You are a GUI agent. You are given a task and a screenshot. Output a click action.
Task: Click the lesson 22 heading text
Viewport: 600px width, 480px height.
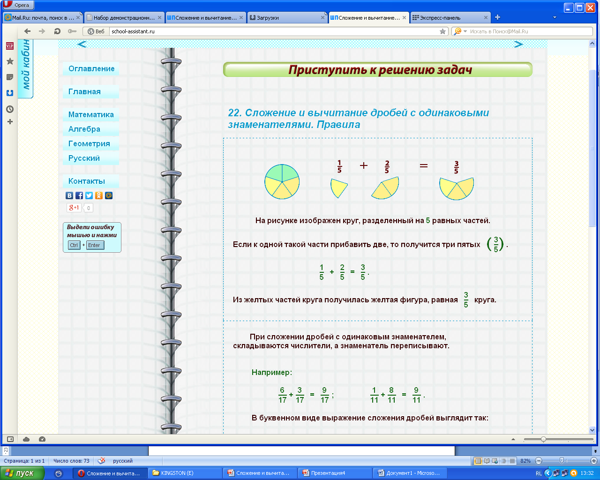(359, 119)
